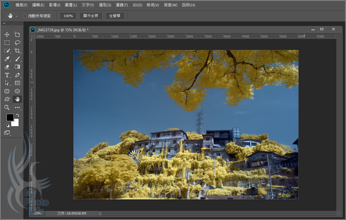The image size is (346, 220).
Task: Click the 顯示全頁 button
Action: click(x=91, y=16)
